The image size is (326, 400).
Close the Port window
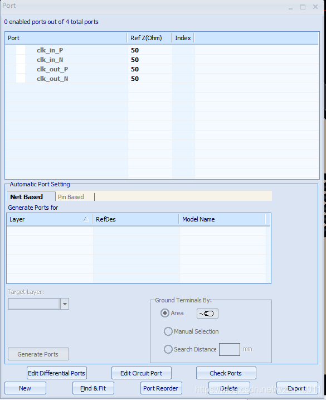pos(315,7)
